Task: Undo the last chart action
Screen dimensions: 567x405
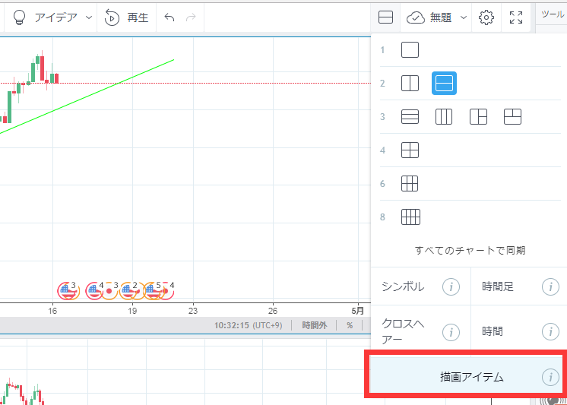Action: pyautogui.click(x=169, y=17)
